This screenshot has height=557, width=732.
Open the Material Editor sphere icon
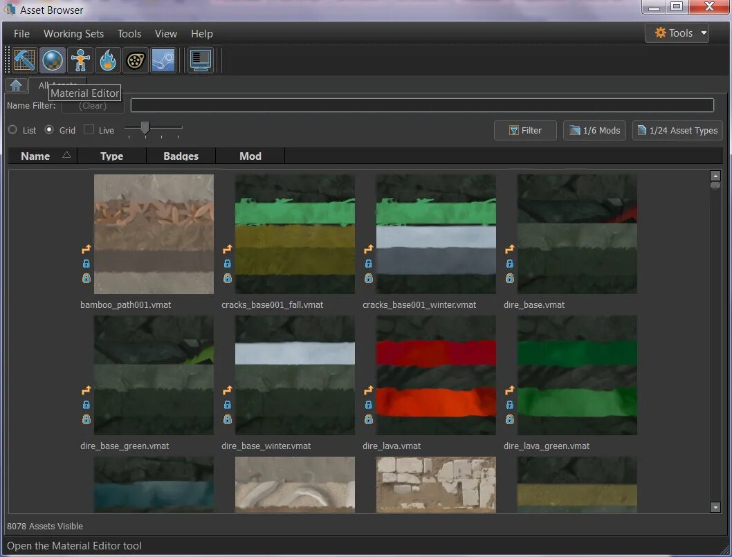(53, 60)
